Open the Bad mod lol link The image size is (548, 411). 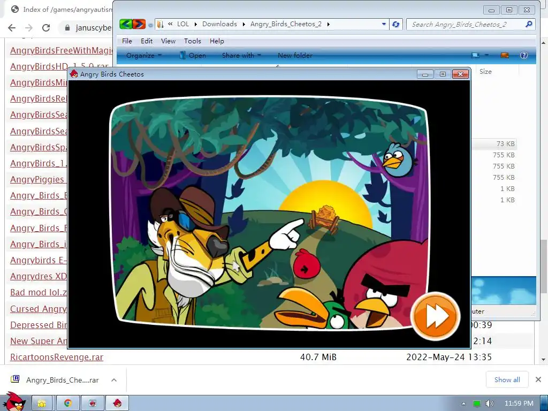click(x=39, y=292)
